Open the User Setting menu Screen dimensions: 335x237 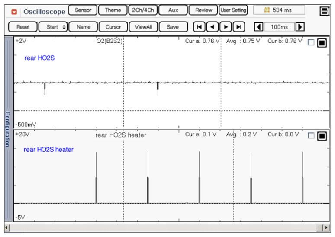(x=233, y=10)
